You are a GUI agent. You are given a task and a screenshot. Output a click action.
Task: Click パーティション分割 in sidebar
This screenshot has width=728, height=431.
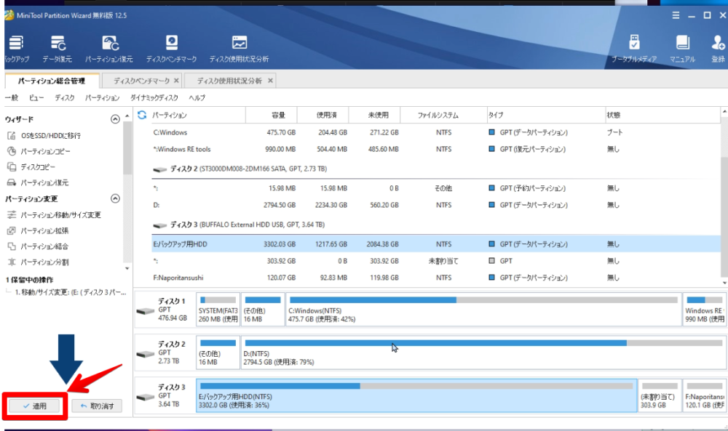pyautogui.click(x=38, y=262)
